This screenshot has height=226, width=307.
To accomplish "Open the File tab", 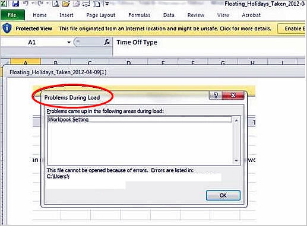I will point(12,15).
